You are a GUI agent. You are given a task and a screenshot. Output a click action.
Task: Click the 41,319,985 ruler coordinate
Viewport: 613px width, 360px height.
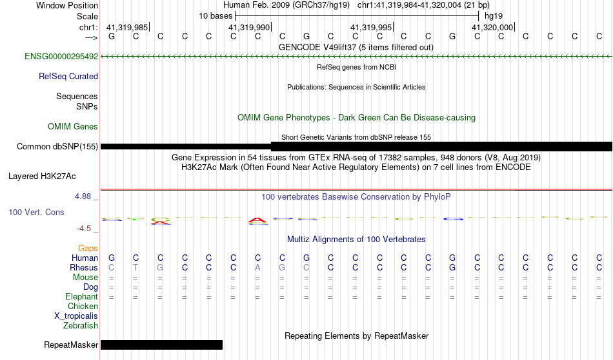[x=128, y=27]
